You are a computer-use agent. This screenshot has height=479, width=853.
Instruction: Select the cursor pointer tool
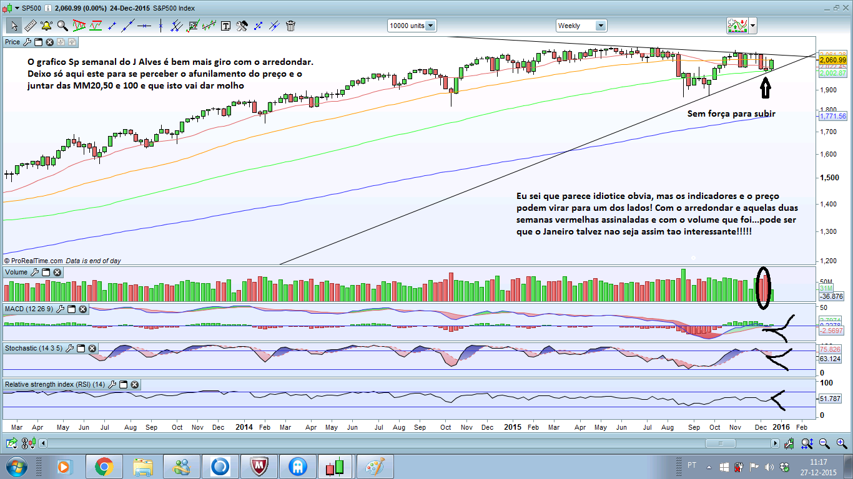pyautogui.click(x=14, y=26)
